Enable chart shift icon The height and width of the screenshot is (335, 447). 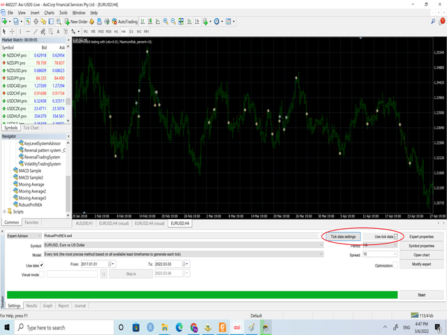tap(197, 22)
